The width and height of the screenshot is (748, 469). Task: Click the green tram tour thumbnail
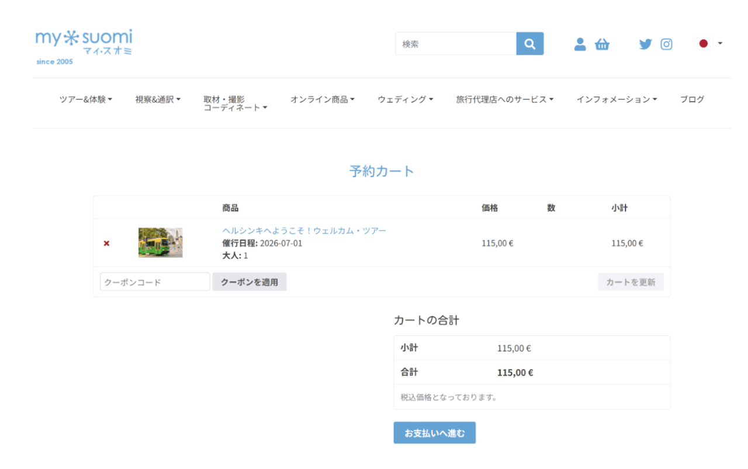click(x=160, y=243)
